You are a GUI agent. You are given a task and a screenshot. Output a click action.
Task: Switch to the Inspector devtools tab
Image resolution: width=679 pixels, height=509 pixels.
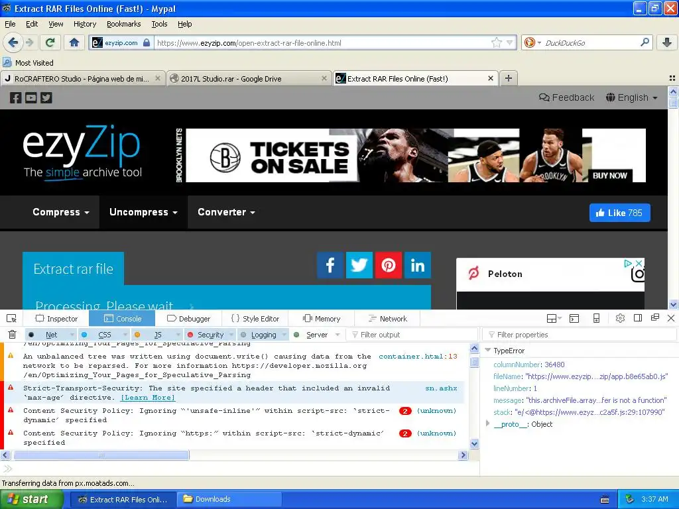[56, 319]
